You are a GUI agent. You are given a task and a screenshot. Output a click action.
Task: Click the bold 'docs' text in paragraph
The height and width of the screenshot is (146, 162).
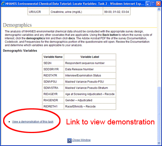(x=72, y=38)
